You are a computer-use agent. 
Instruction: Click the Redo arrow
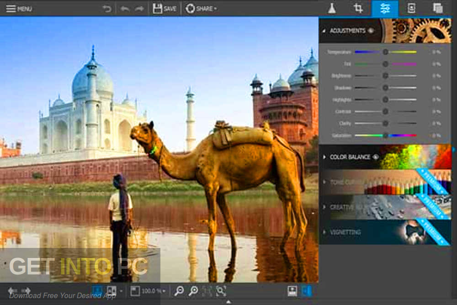click(139, 8)
